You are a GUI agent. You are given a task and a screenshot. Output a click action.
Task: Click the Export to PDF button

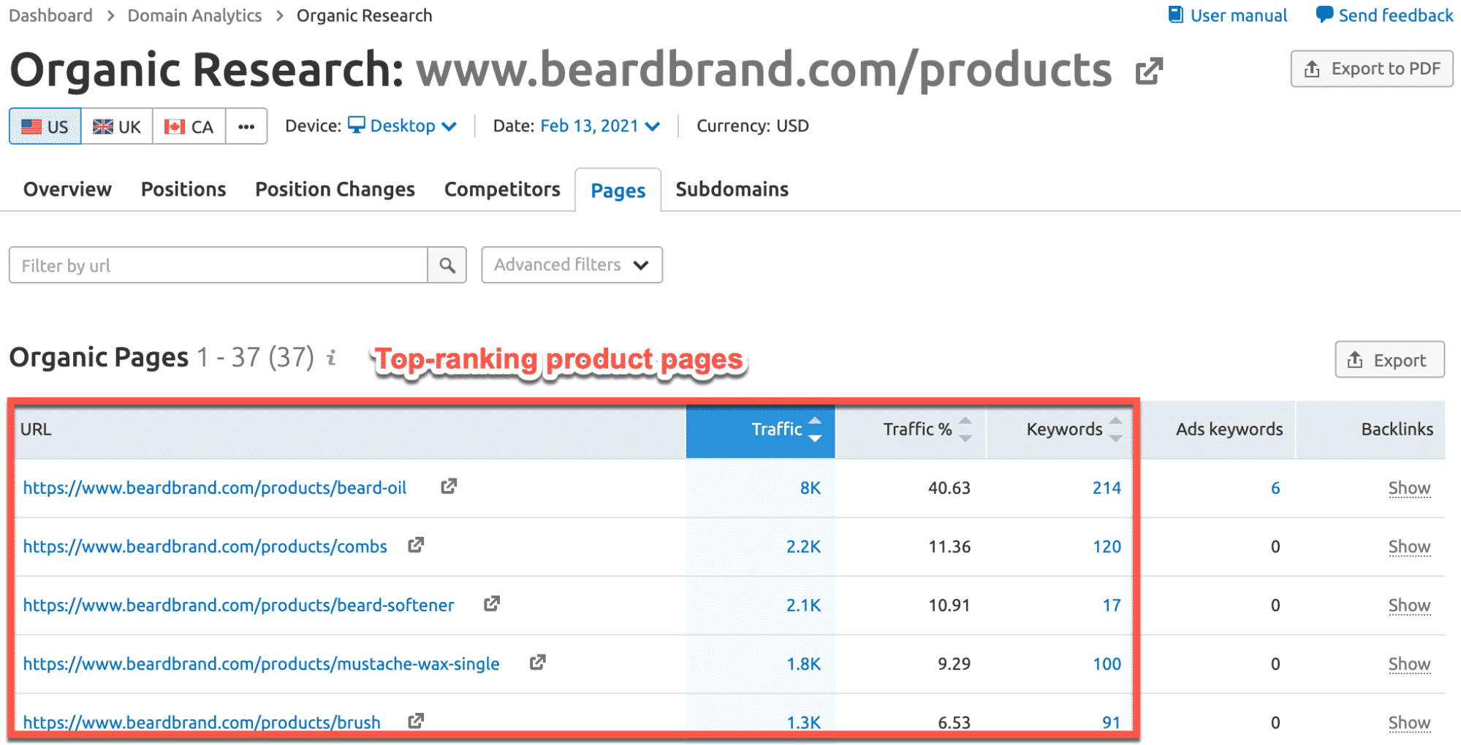point(1371,69)
